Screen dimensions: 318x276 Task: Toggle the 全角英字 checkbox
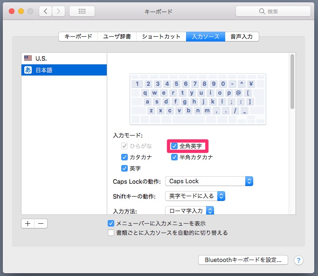click(x=174, y=146)
